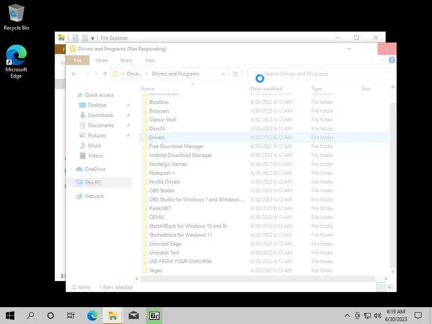Select Videos in the navigation pane
Viewport: 432px width, 324px height.
click(95, 156)
